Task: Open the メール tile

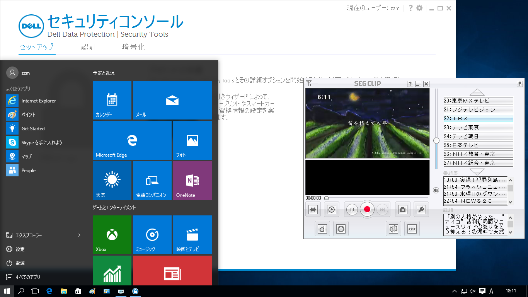Action: coord(172,100)
